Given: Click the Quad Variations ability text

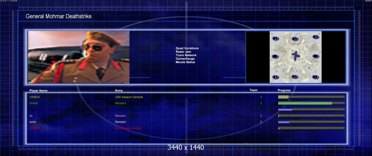Looking at the screenshot, I should pyautogui.click(x=187, y=48).
